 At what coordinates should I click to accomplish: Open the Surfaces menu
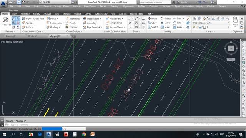pyautogui.click(x=76, y=6)
